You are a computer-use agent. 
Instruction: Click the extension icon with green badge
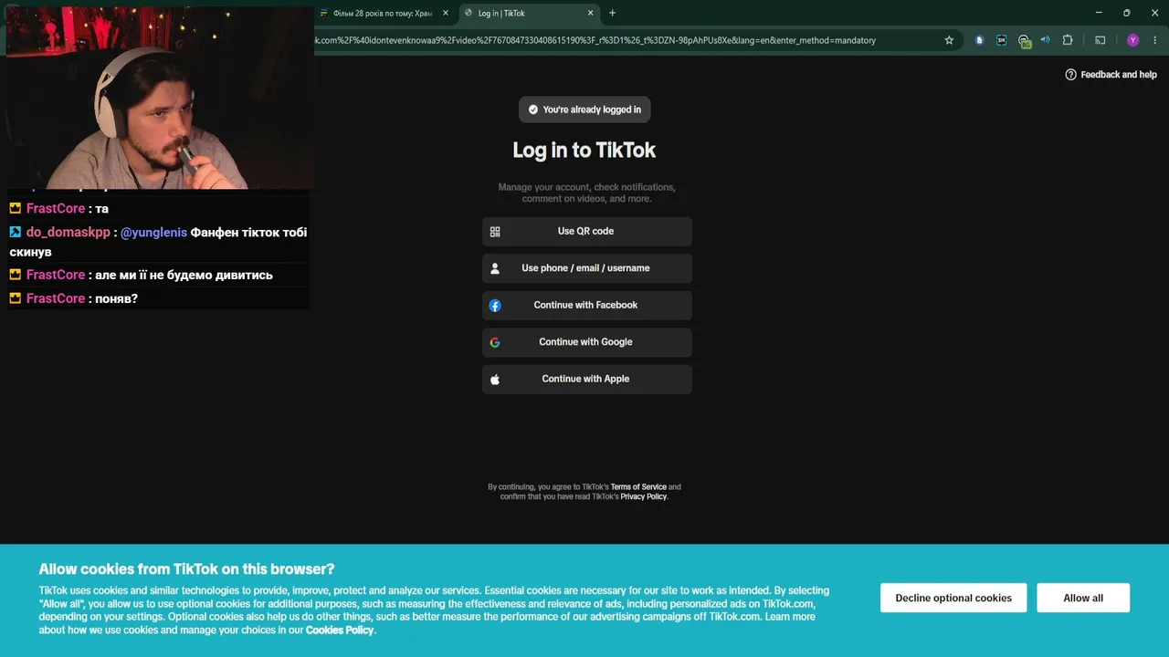1024,41
